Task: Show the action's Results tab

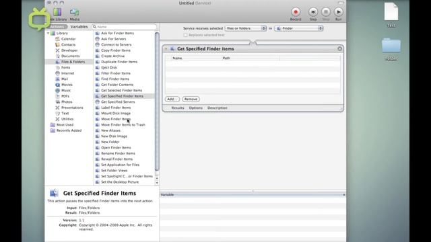Action: click(178, 108)
